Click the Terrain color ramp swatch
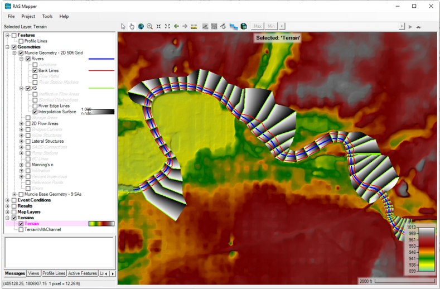The image size is (440, 289). tap(101, 223)
